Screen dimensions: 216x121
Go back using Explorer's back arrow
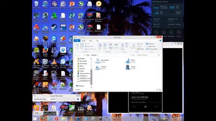coord(76,55)
